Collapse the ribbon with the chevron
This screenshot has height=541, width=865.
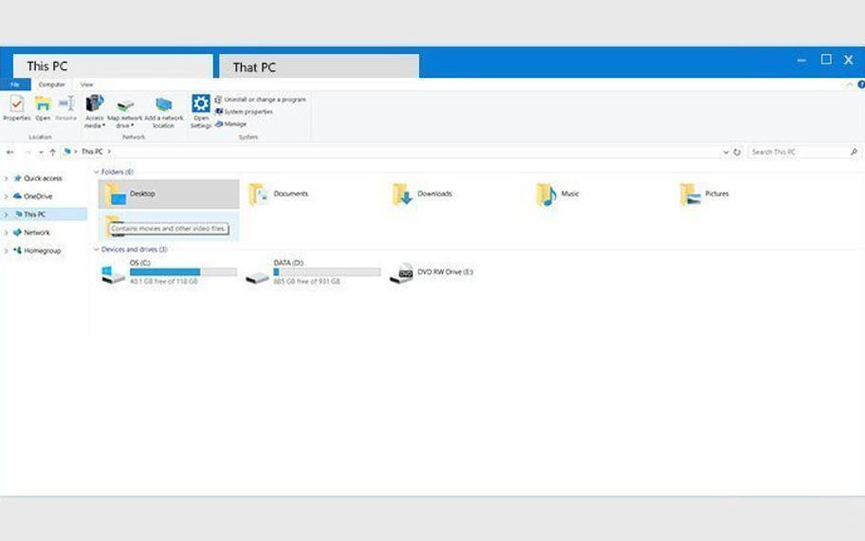coord(849,84)
